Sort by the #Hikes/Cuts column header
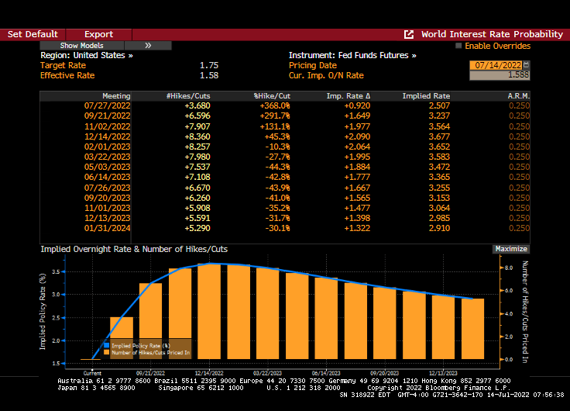The image size is (570, 411). coord(188,95)
